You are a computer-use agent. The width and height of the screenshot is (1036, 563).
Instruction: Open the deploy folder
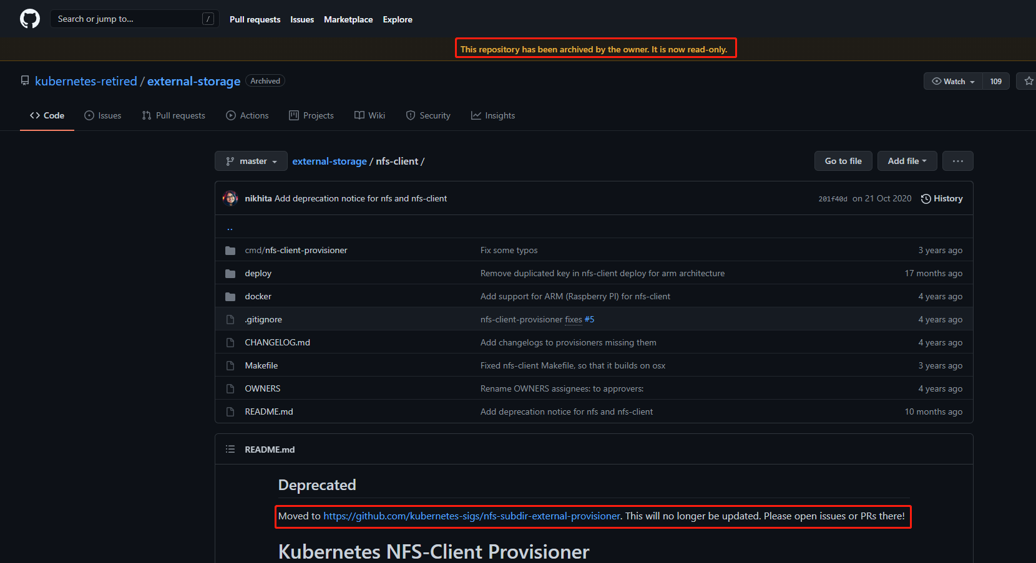258,273
